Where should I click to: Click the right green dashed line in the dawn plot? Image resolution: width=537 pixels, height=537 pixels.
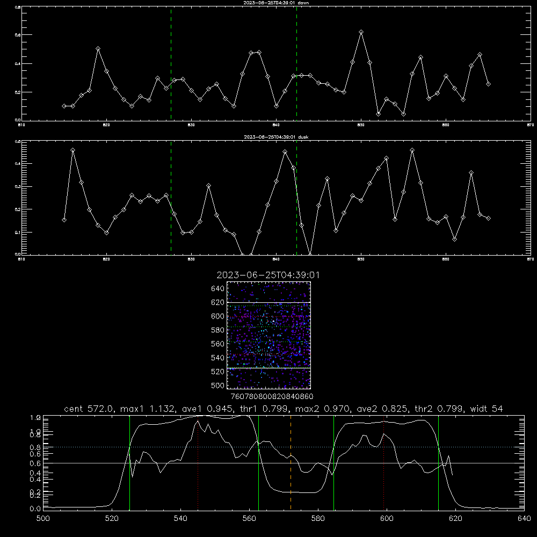click(296, 64)
